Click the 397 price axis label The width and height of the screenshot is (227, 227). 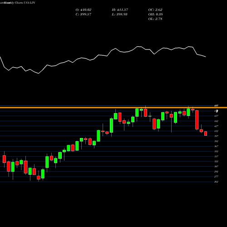click(217, 136)
